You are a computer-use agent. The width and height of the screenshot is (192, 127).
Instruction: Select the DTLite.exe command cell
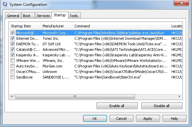pos(120,44)
